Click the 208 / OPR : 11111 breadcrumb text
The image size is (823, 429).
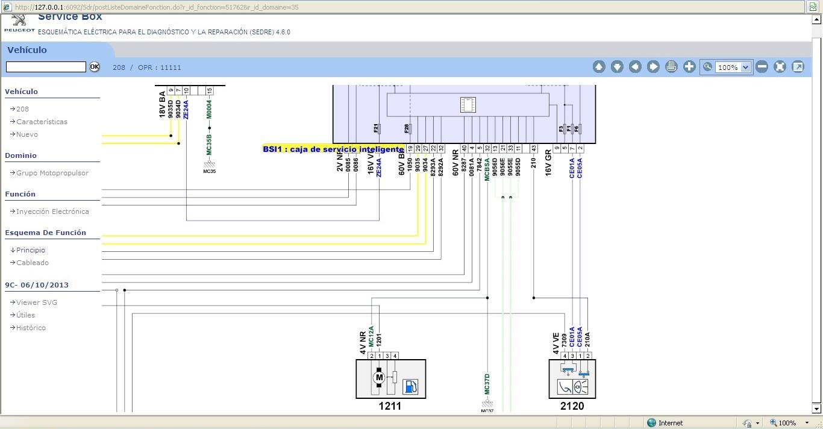pyautogui.click(x=147, y=67)
